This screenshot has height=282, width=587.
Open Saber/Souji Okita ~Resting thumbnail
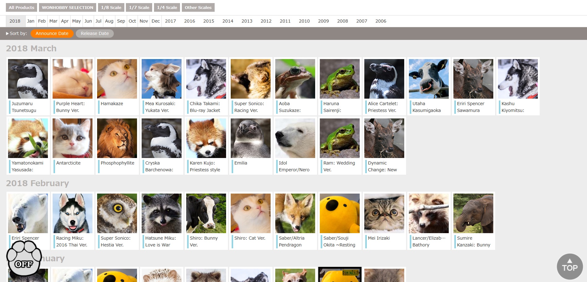[x=340, y=213]
